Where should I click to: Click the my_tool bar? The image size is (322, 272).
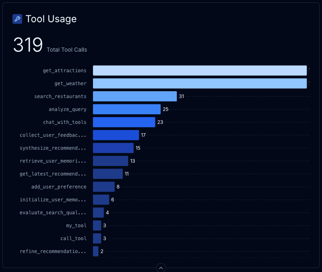point(97,226)
